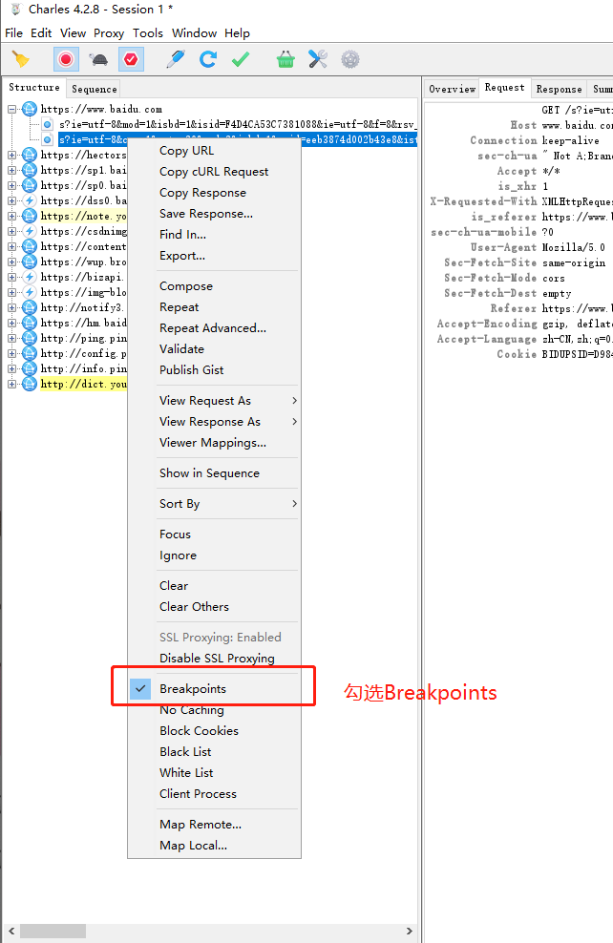Open Sort By submenu

[214, 504]
